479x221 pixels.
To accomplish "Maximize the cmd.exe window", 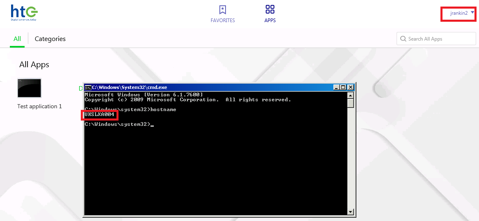I will [344, 87].
